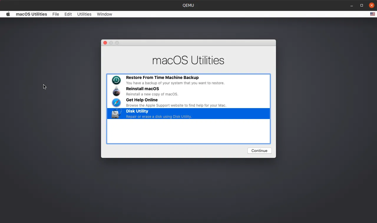The width and height of the screenshot is (377, 223).
Task: Open the Apple logo menu
Action: click(8, 14)
